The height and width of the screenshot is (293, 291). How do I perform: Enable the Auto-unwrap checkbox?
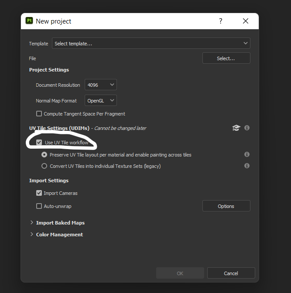point(39,206)
